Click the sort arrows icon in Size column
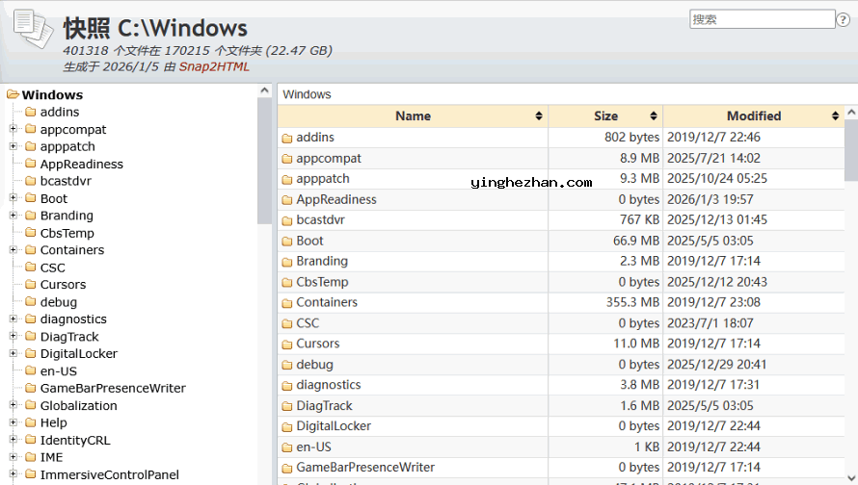 pyautogui.click(x=654, y=116)
